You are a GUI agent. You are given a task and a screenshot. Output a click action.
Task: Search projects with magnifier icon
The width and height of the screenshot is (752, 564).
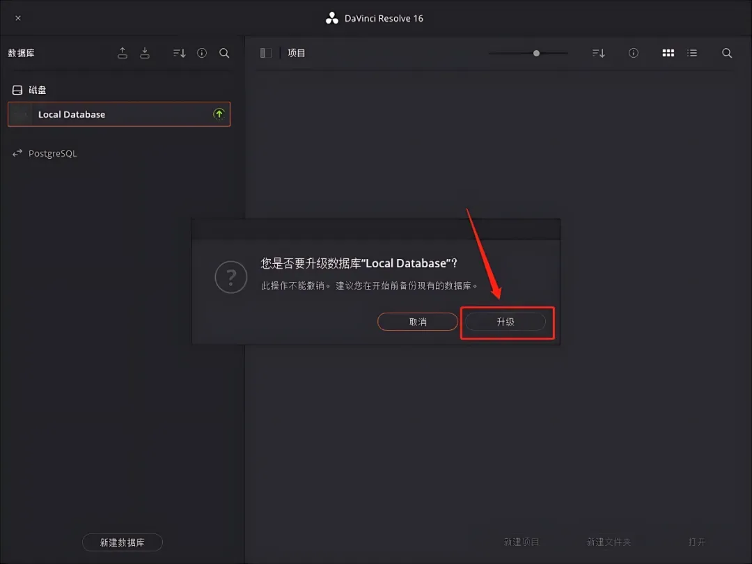[x=727, y=53]
